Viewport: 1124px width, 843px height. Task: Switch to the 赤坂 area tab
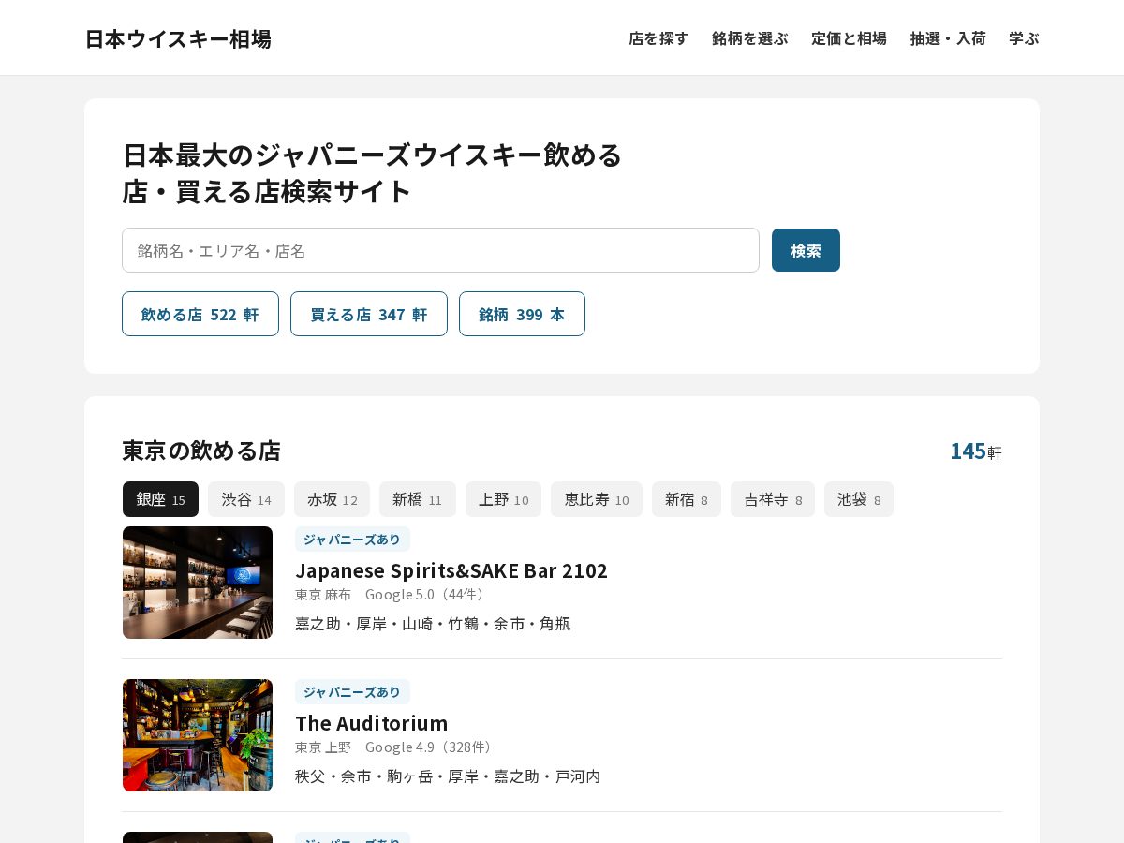[332, 499]
